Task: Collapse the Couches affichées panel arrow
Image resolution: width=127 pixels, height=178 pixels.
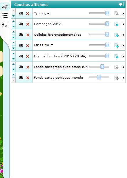Action: [x=121, y=4]
